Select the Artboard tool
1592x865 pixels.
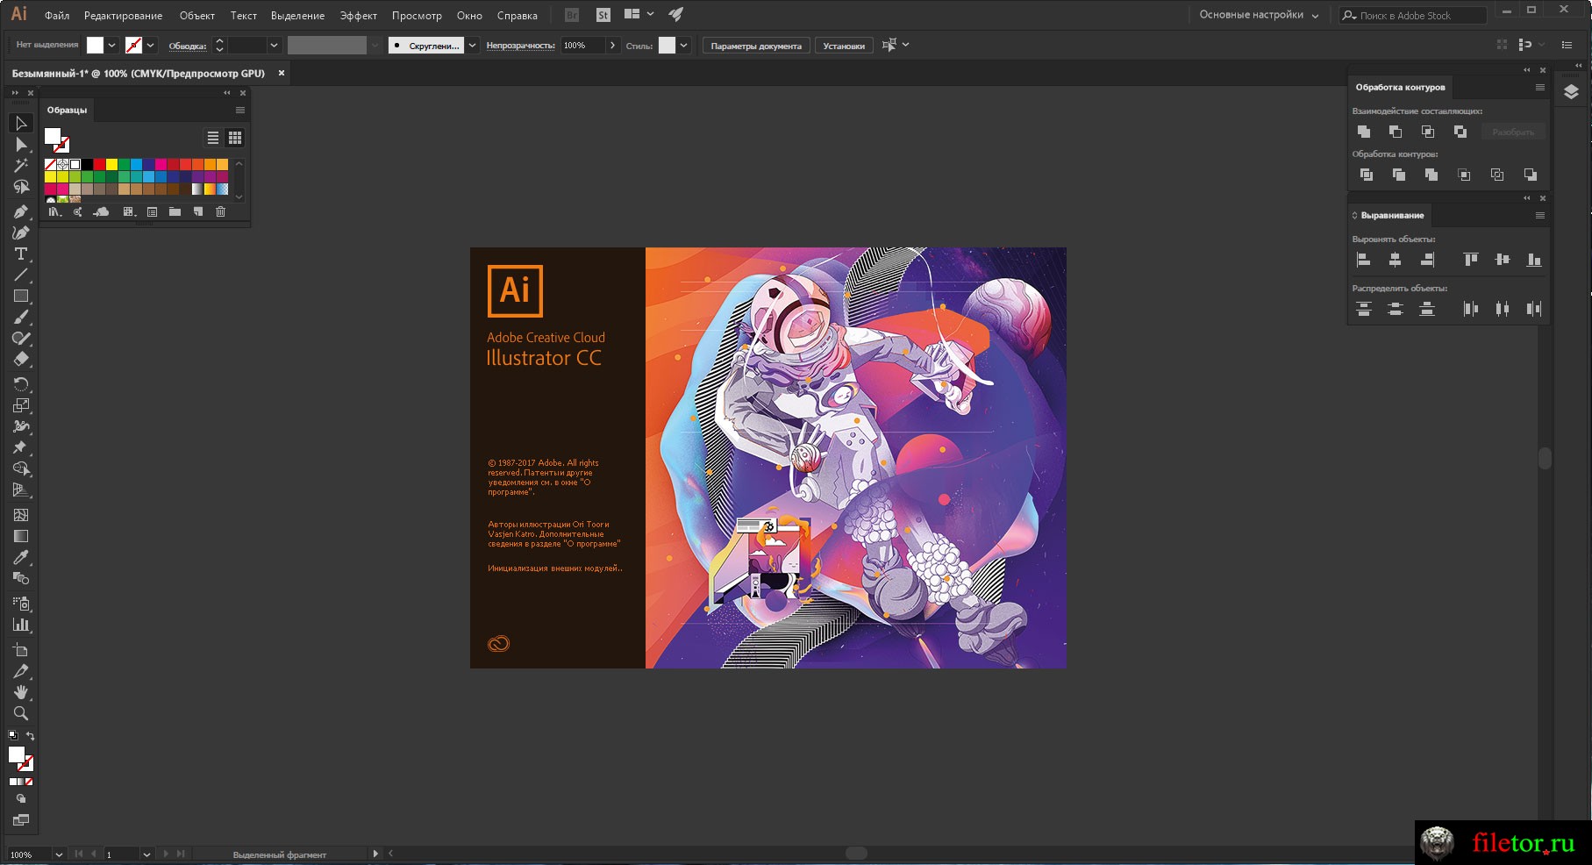click(21, 650)
